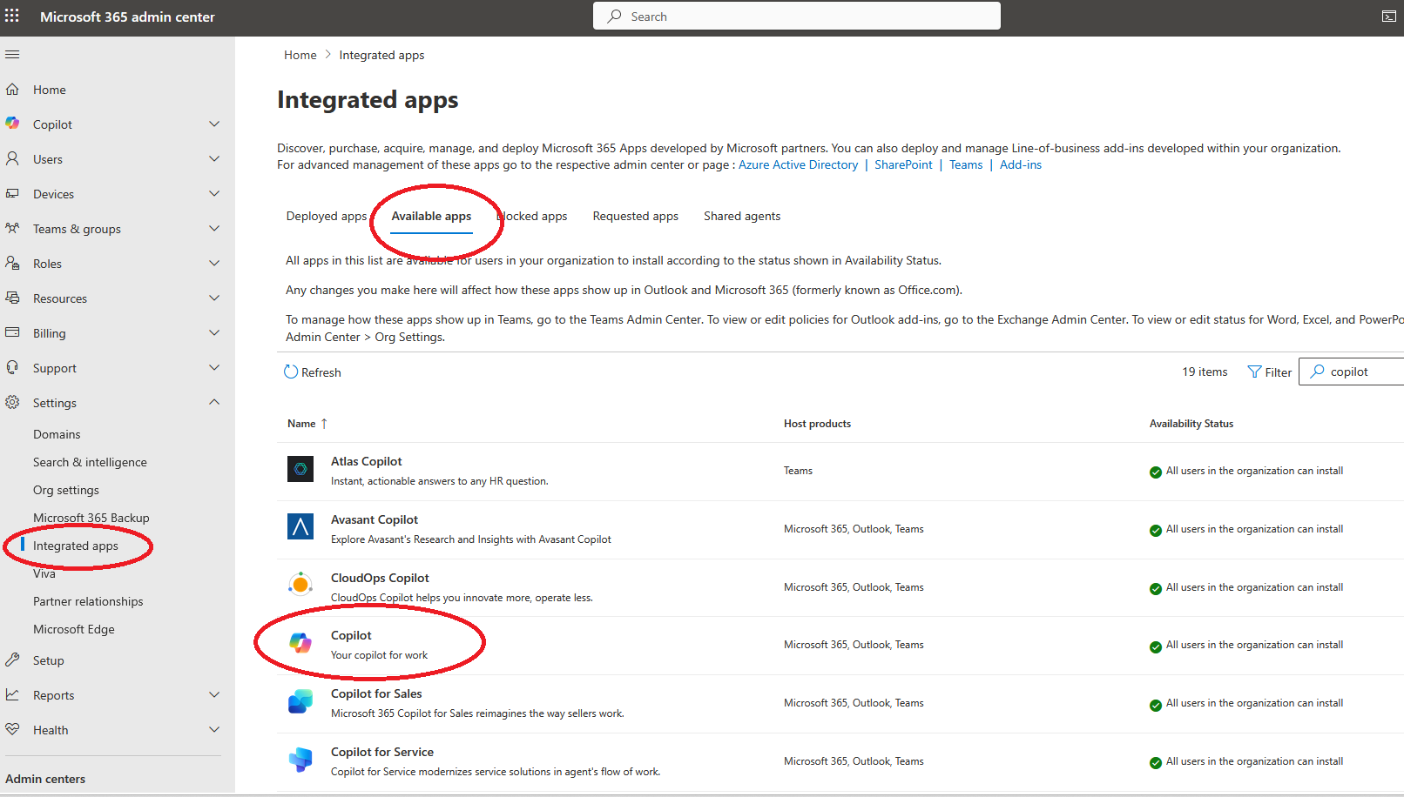1404x797 pixels.
Task: Click the Support headset icon in sidebar
Action: click(x=12, y=368)
